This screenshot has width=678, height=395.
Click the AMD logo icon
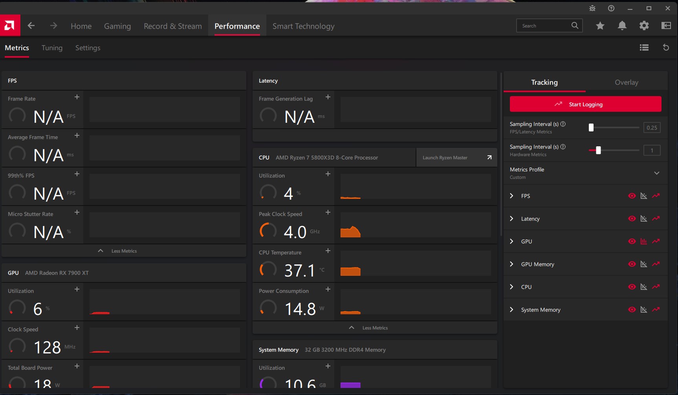click(x=10, y=25)
